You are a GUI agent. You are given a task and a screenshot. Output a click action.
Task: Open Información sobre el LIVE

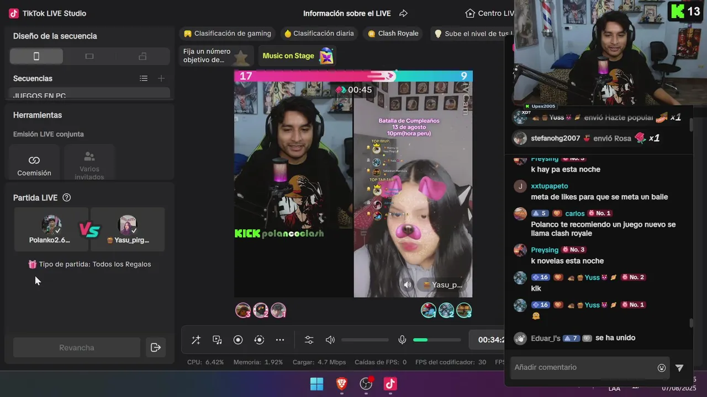[347, 13]
